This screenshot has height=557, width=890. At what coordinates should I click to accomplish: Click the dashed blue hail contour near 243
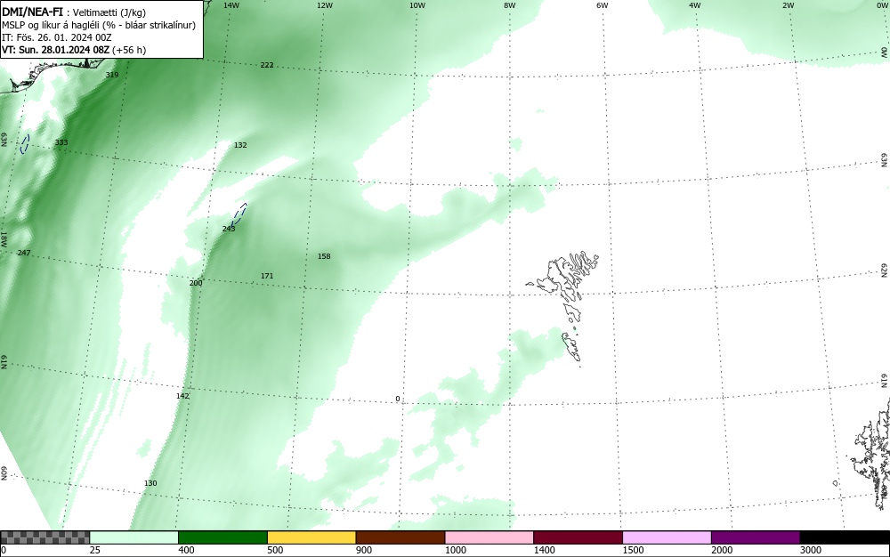click(239, 214)
